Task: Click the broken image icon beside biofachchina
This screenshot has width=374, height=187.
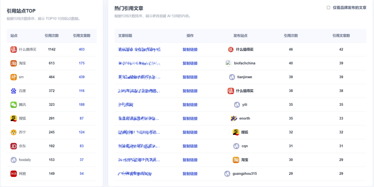Action: tap(229, 63)
